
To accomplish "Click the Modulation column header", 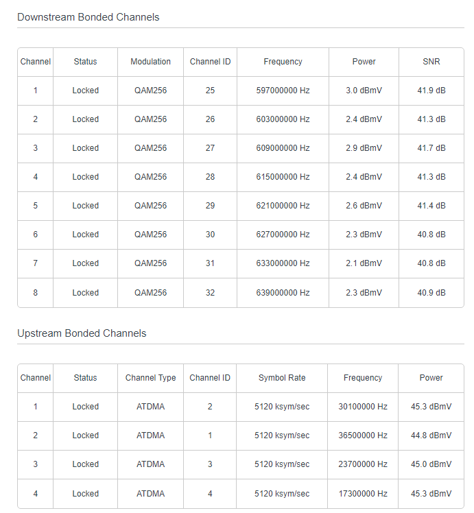I will [x=150, y=62].
